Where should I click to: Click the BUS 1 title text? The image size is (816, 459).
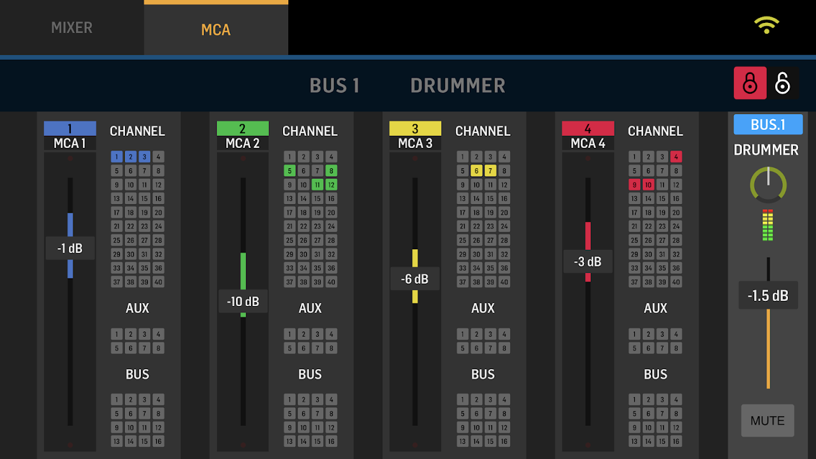335,85
